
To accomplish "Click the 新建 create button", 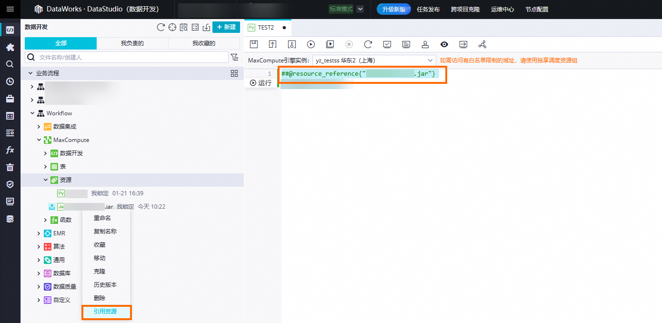I will click(x=226, y=27).
